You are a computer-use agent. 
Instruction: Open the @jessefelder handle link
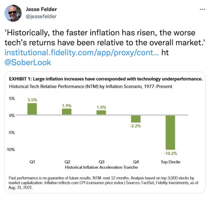[x=41, y=16]
